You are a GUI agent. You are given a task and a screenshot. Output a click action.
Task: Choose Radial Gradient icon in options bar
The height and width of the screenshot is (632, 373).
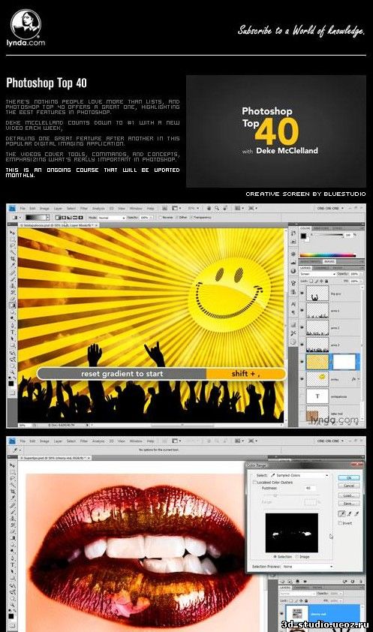(64, 218)
